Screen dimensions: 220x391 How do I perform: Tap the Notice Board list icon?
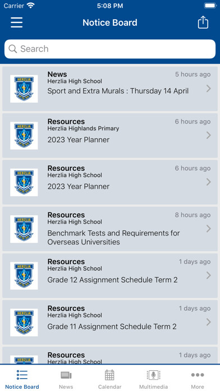(22, 375)
